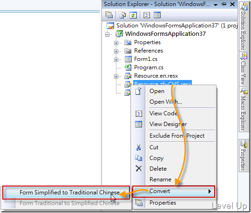Image resolution: width=251 pixels, height=213 pixels.
Task: Select View Code in the context menu
Action: [174, 113]
